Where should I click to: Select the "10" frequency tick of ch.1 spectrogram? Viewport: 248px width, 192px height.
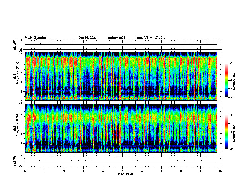click(x=21, y=52)
